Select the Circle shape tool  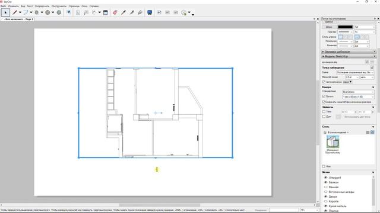pos(47,12)
